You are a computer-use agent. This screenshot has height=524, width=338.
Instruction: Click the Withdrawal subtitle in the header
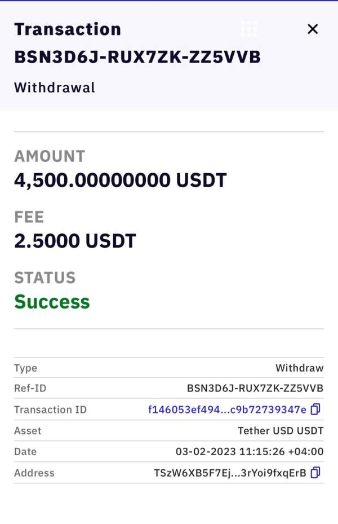[55, 87]
